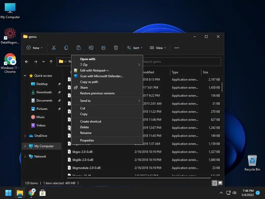Choose Properties in context menu
Viewport: 265px width, 199px height.
click(x=107, y=140)
